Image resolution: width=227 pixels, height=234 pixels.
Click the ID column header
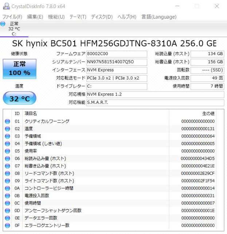click(x=17, y=114)
